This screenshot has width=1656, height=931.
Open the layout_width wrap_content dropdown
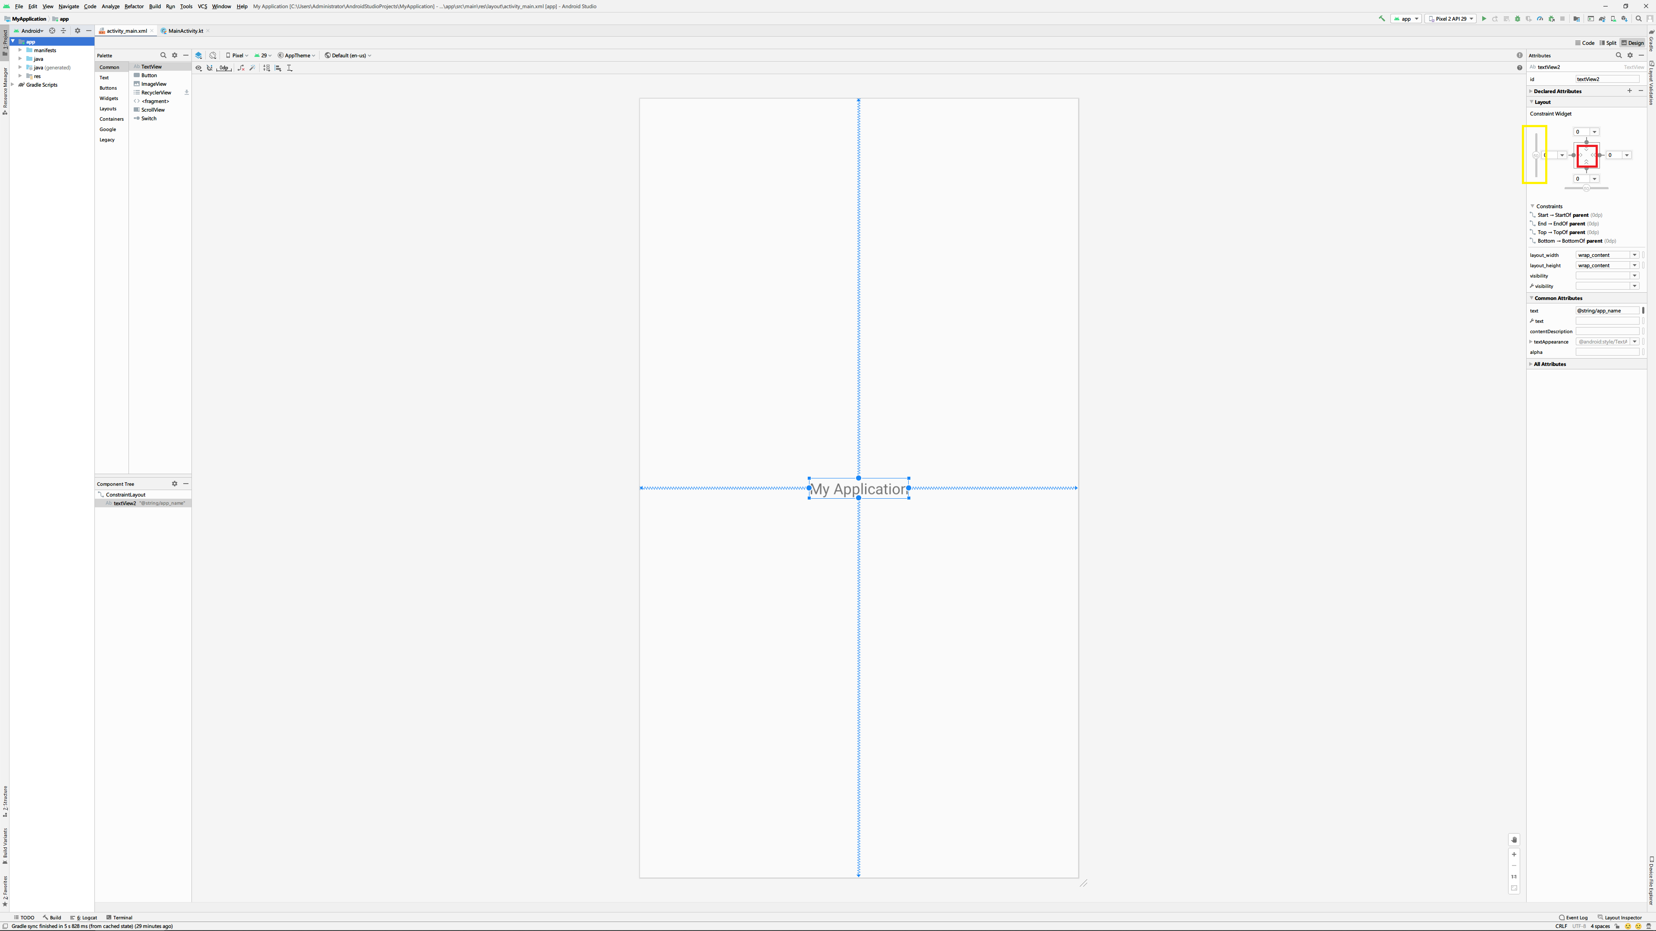click(x=1634, y=255)
